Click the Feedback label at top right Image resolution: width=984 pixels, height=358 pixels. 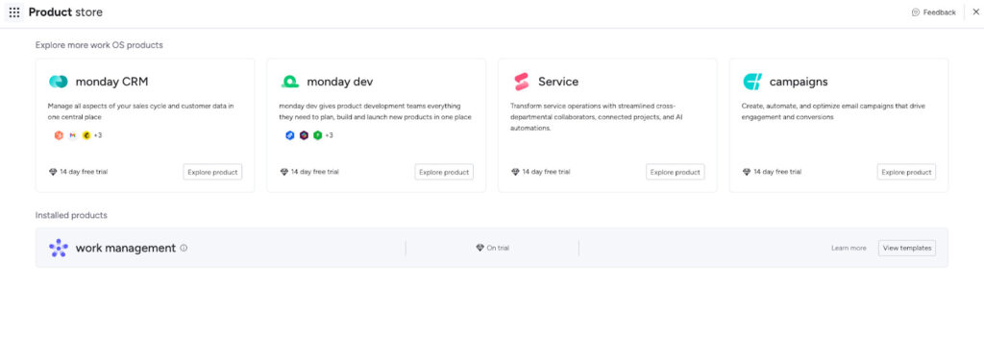click(940, 12)
